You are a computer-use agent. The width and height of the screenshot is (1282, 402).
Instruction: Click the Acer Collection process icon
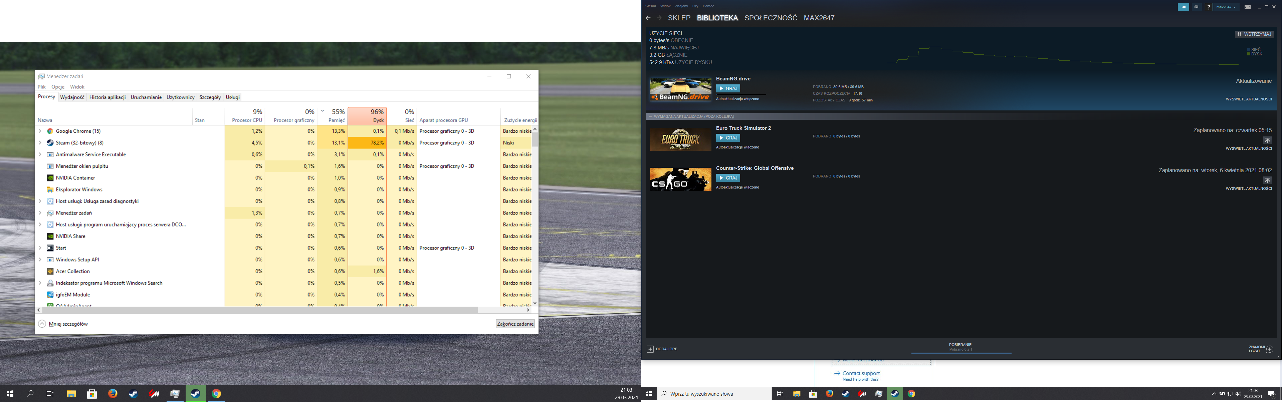pyautogui.click(x=50, y=272)
